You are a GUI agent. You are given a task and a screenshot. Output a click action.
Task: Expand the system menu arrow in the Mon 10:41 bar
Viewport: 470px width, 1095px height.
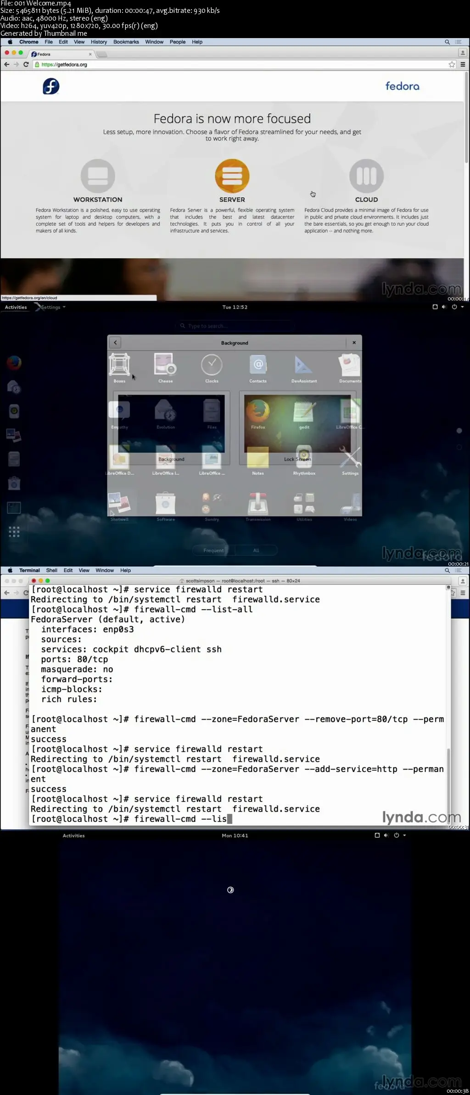coord(404,835)
